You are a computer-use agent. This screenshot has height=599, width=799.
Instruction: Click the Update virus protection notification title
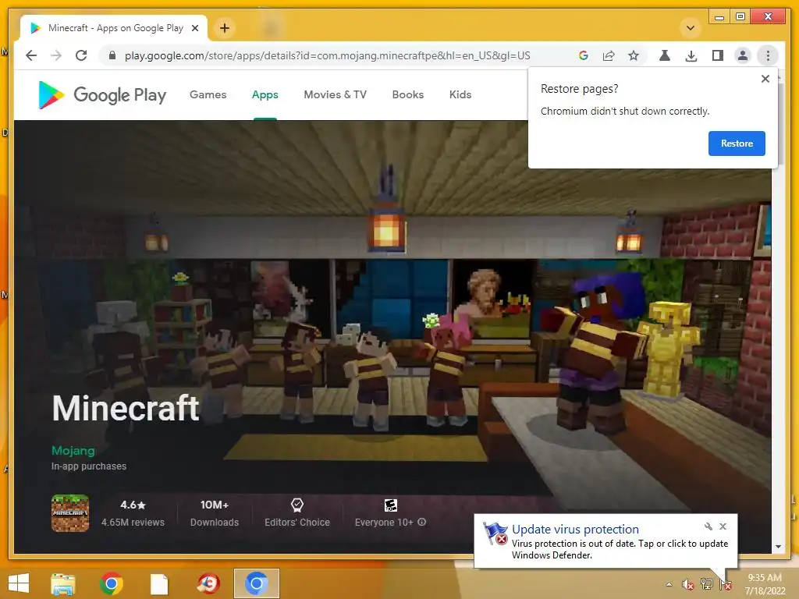click(x=575, y=530)
